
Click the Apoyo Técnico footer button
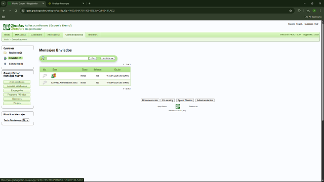185,100
